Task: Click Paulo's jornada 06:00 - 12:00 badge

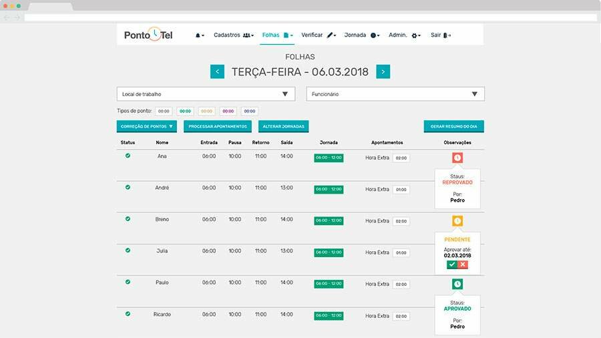Action: (329, 284)
